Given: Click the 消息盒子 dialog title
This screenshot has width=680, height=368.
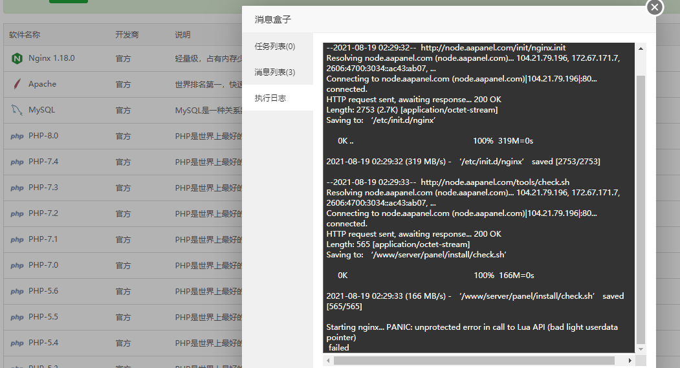Looking at the screenshot, I should 273,19.
